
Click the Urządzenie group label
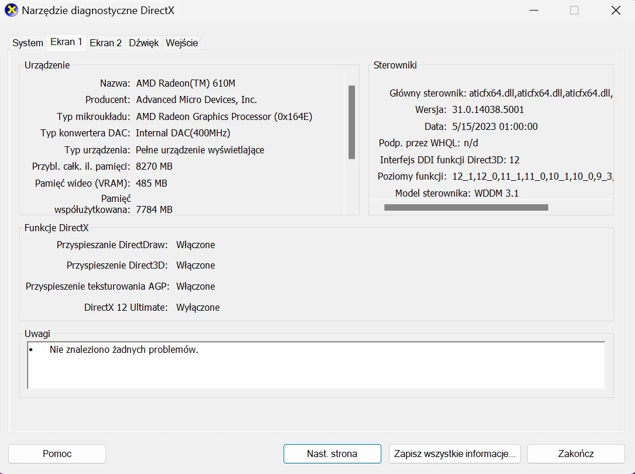coord(47,65)
